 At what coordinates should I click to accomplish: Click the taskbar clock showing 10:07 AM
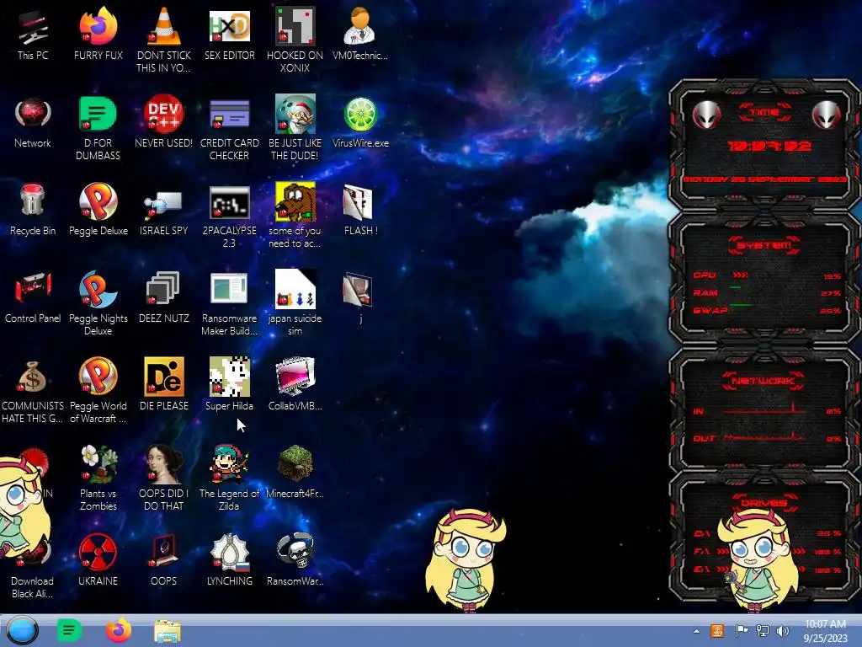(825, 630)
